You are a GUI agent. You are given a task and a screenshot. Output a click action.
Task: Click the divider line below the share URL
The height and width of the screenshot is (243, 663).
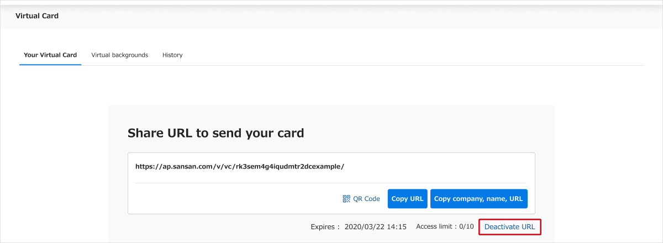(330, 183)
